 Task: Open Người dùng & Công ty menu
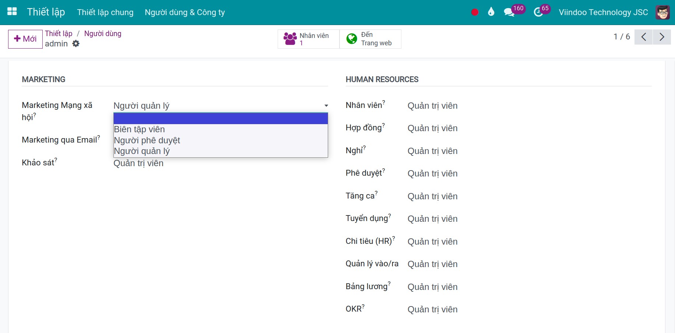click(x=185, y=12)
